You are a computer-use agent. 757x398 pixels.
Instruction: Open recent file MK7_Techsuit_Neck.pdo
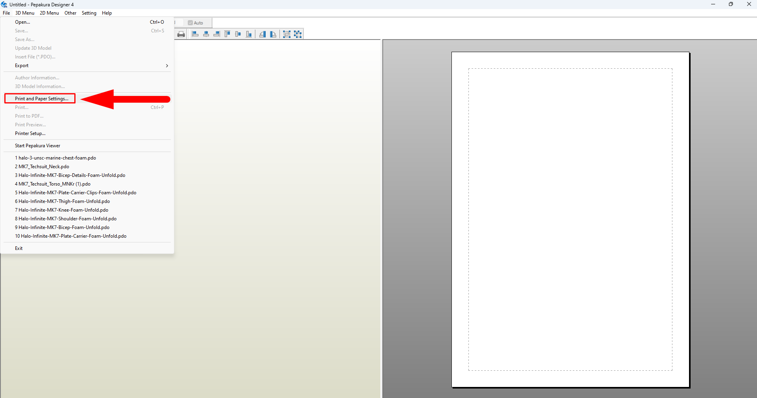87,167
